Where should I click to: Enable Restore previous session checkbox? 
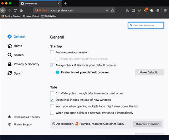[x=52, y=52]
